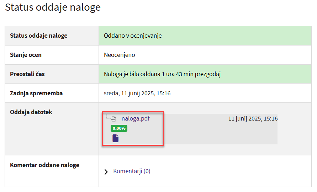This screenshot has width=317, height=192.
Task: Click the "Preostali čas" row label
Action: [x=27, y=74]
